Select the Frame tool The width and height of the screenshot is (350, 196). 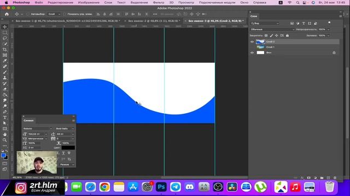[x=5, y=55]
